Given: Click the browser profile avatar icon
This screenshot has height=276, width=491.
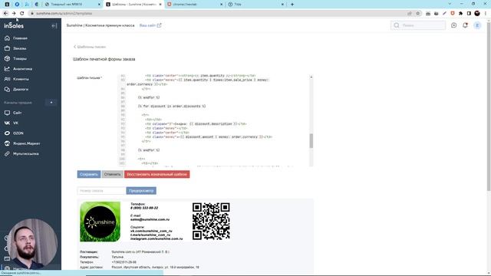Looking at the screenshot, I should pyautogui.click(x=477, y=14).
